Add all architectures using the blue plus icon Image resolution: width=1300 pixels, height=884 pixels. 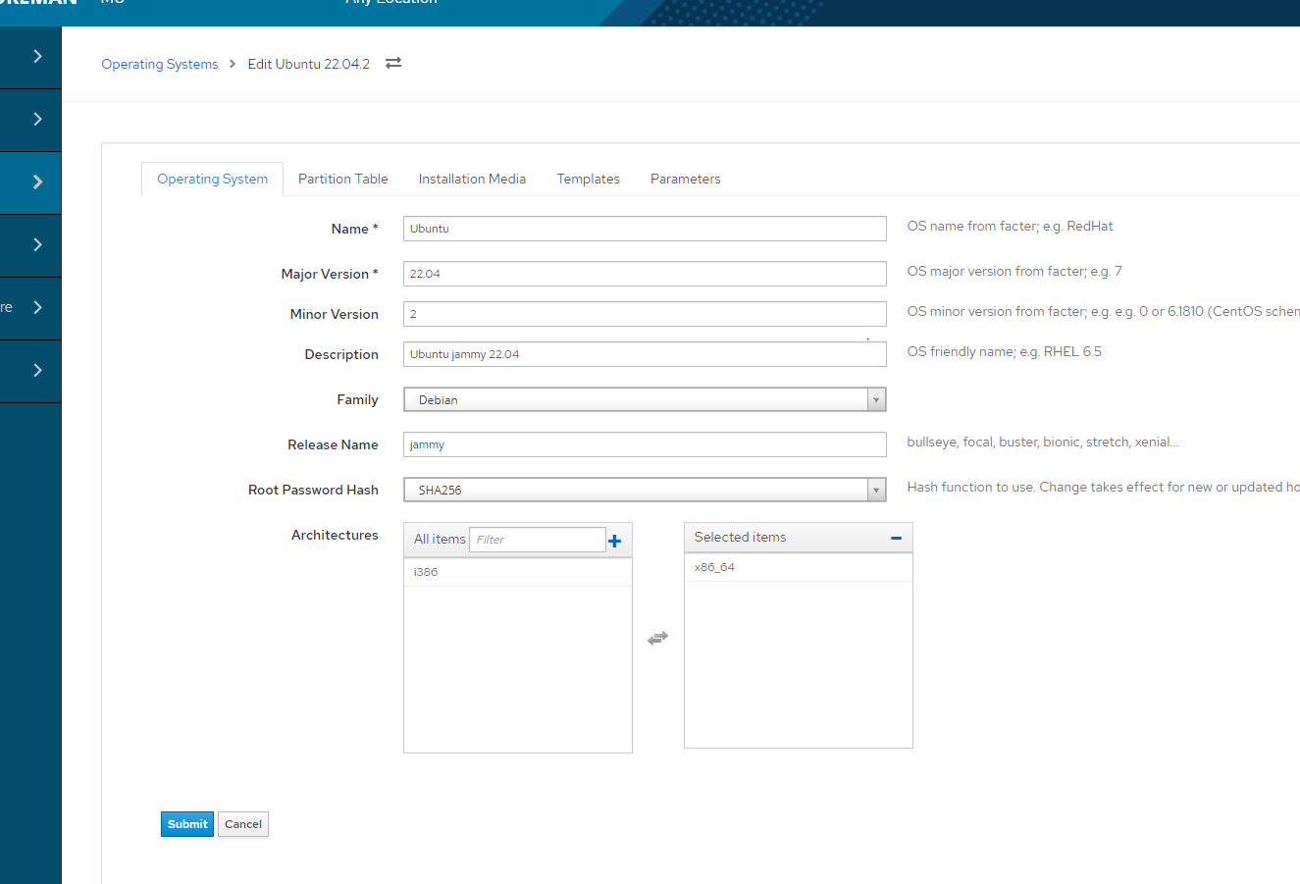click(x=614, y=541)
